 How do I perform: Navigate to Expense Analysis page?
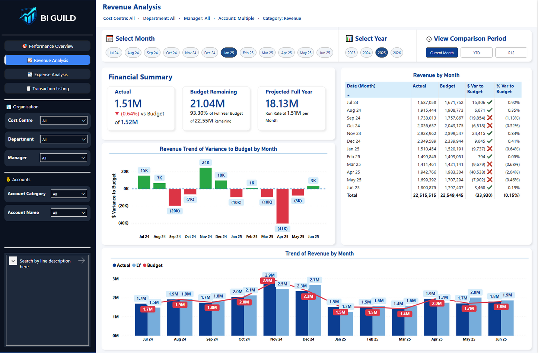pyautogui.click(x=47, y=74)
